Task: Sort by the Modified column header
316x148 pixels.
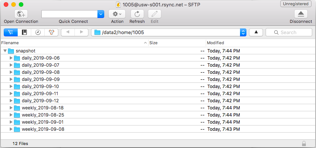Action: (261, 43)
